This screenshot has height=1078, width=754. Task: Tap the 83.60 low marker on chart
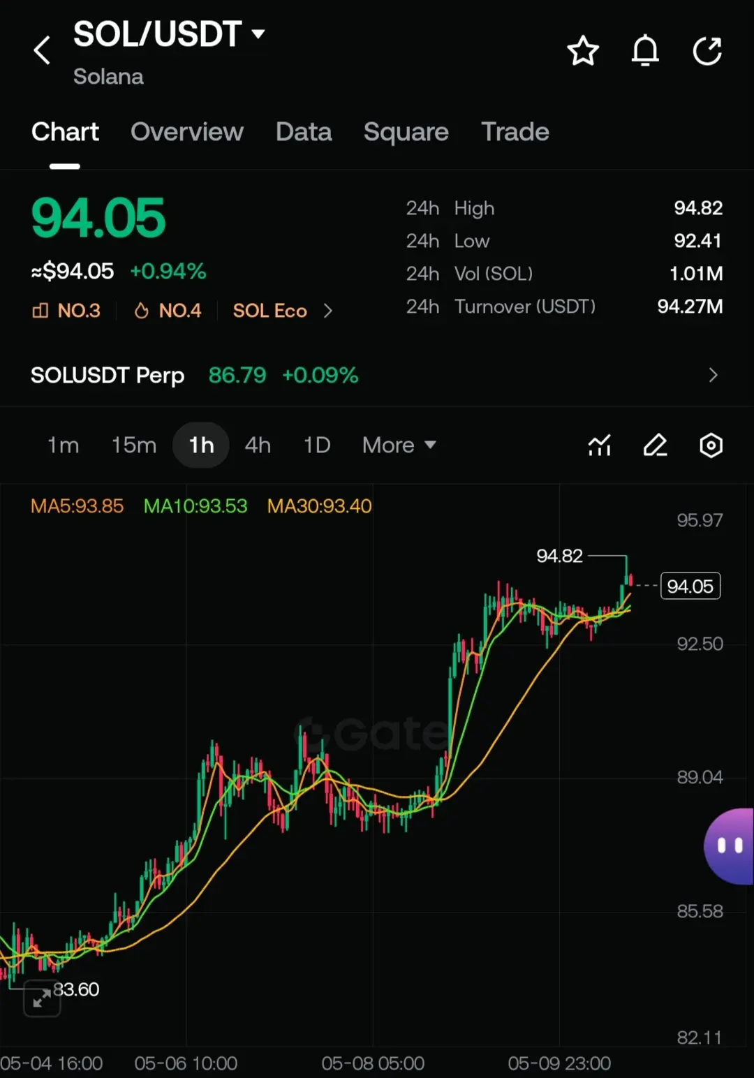coord(76,989)
